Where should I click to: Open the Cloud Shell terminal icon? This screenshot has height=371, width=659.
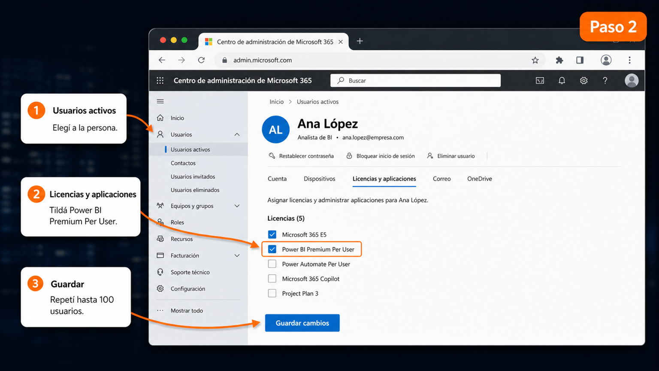coord(540,80)
